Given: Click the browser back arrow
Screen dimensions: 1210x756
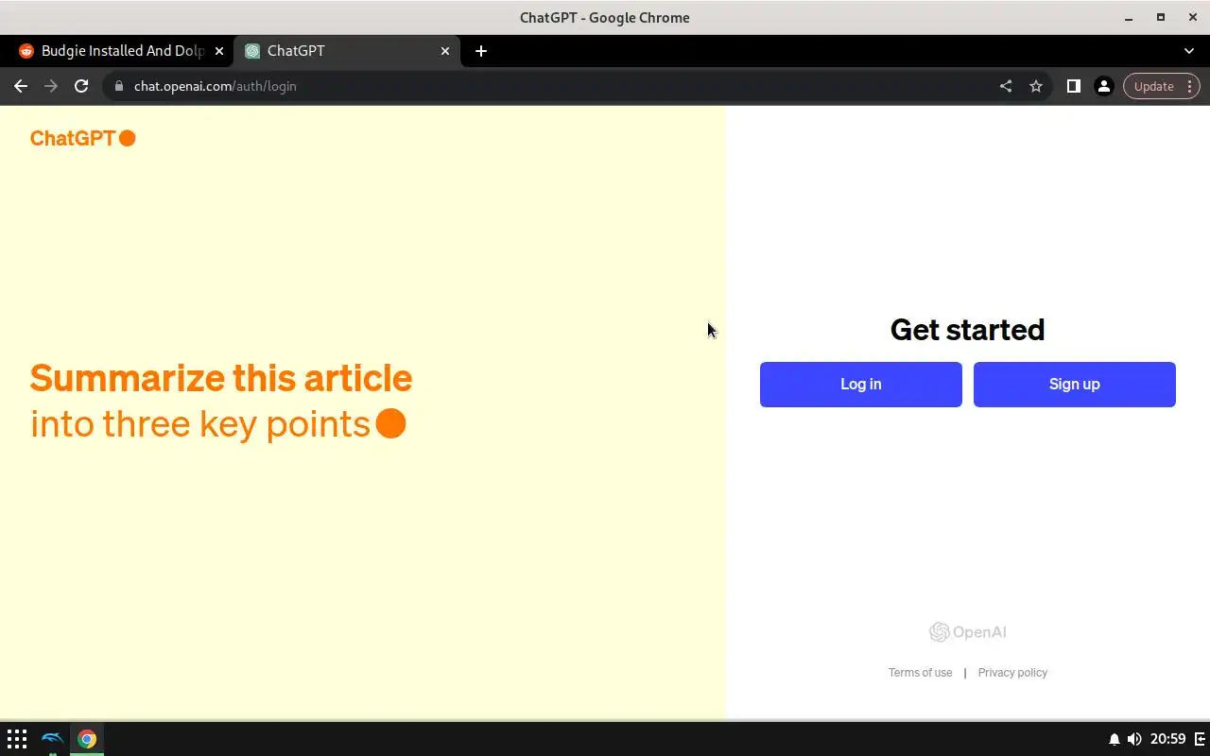Looking at the screenshot, I should coord(21,86).
